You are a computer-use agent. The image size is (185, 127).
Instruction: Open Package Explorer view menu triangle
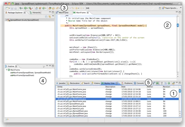pyautogui.click(x=53, y=16)
